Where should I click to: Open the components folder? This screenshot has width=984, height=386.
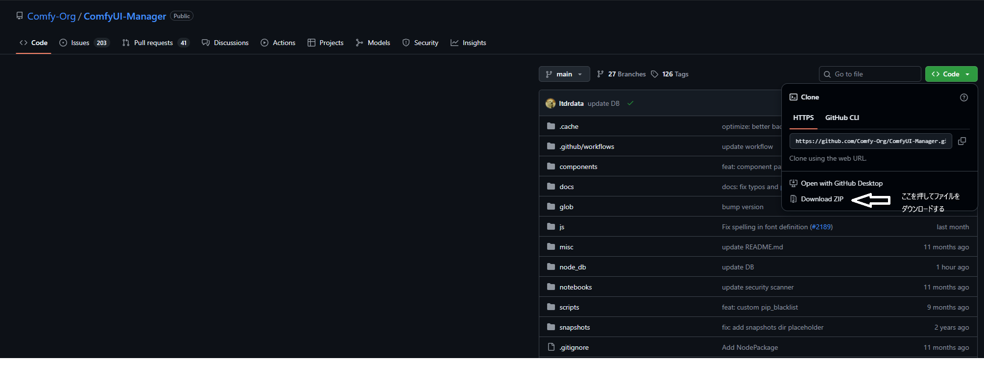[578, 167]
